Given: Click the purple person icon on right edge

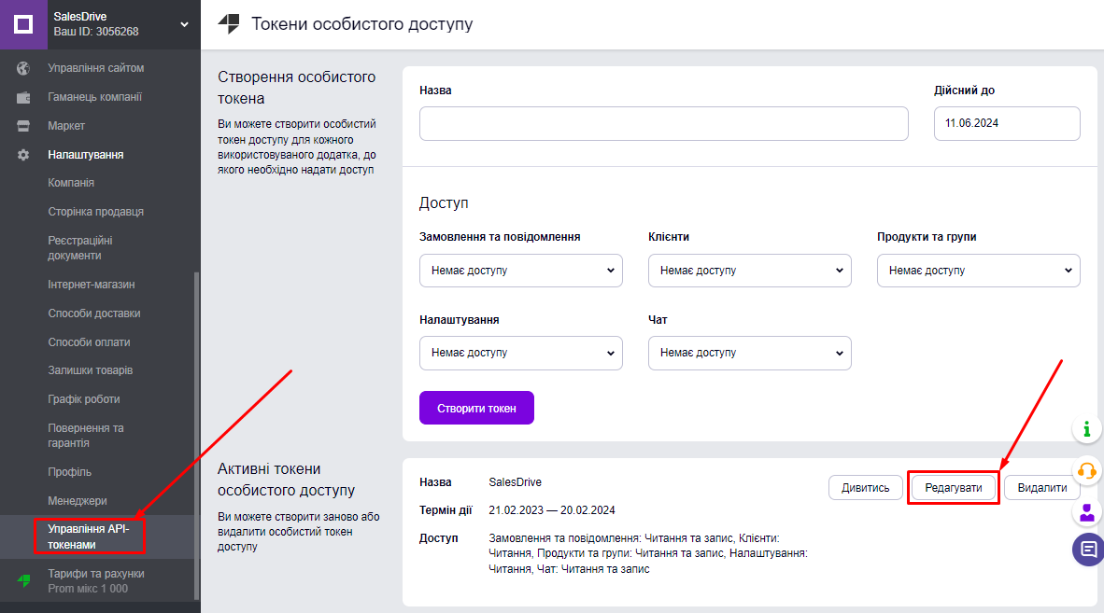Looking at the screenshot, I should [x=1086, y=511].
